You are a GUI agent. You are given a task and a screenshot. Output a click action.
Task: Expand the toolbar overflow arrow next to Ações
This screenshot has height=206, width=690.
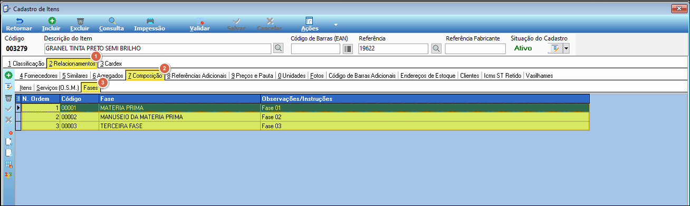(x=336, y=24)
